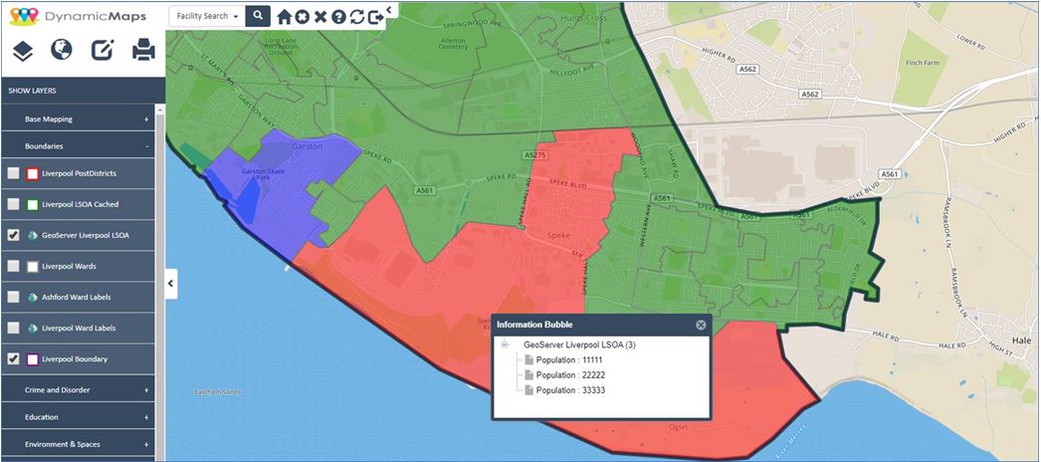This screenshot has height=462, width=1041.
Task: Uncheck the GeoServer Liverpool LSOA layer
Action: point(13,235)
